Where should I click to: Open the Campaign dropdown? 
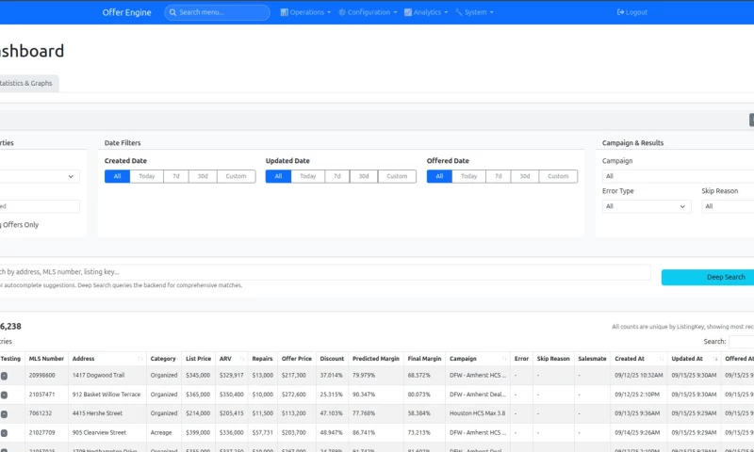pyautogui.click(x=678, y=176)
